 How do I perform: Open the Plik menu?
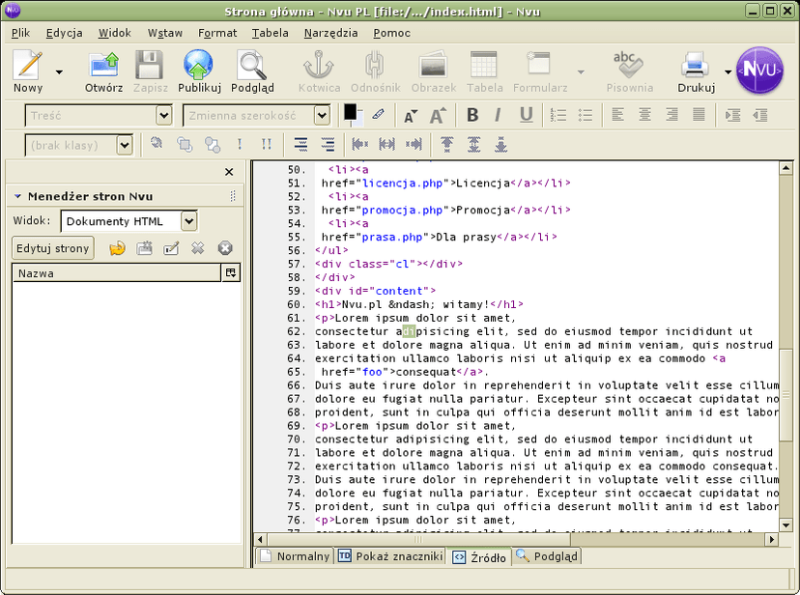click(20, 33)
